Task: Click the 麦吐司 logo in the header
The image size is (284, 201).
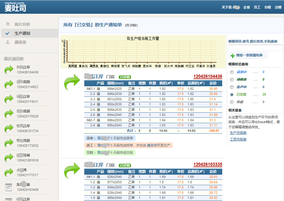Action: [x=15, y=8]
